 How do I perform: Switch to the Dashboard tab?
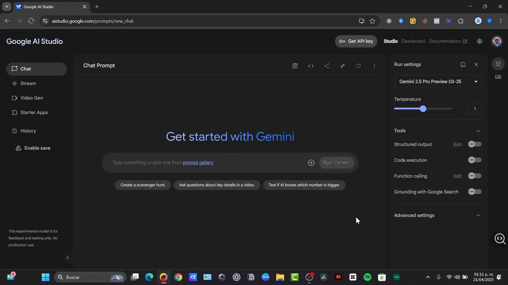coord(413,41)
